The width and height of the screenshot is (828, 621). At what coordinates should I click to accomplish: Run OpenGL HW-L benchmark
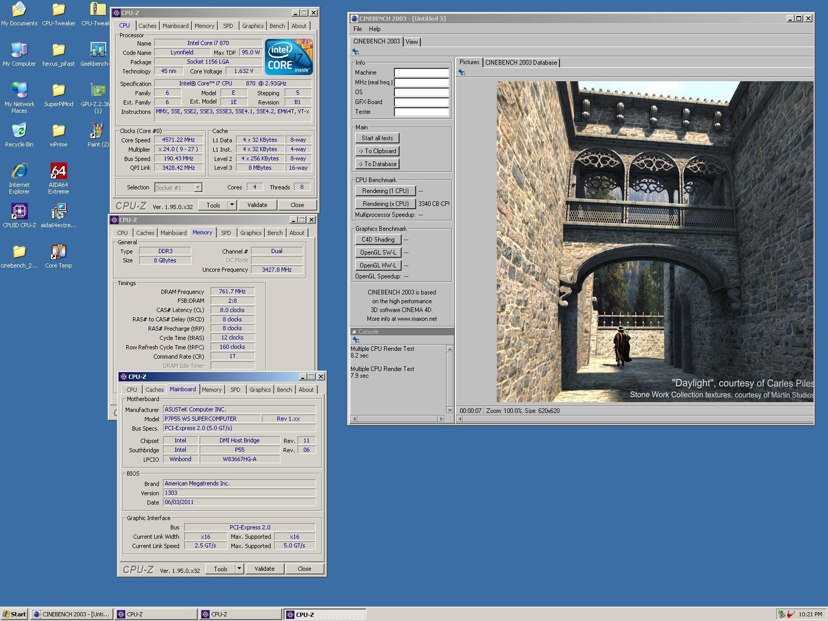pyautogui.click(x=378, y=265)
